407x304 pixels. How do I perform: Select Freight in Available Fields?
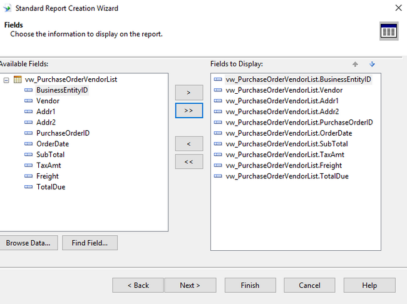(48, 176)
